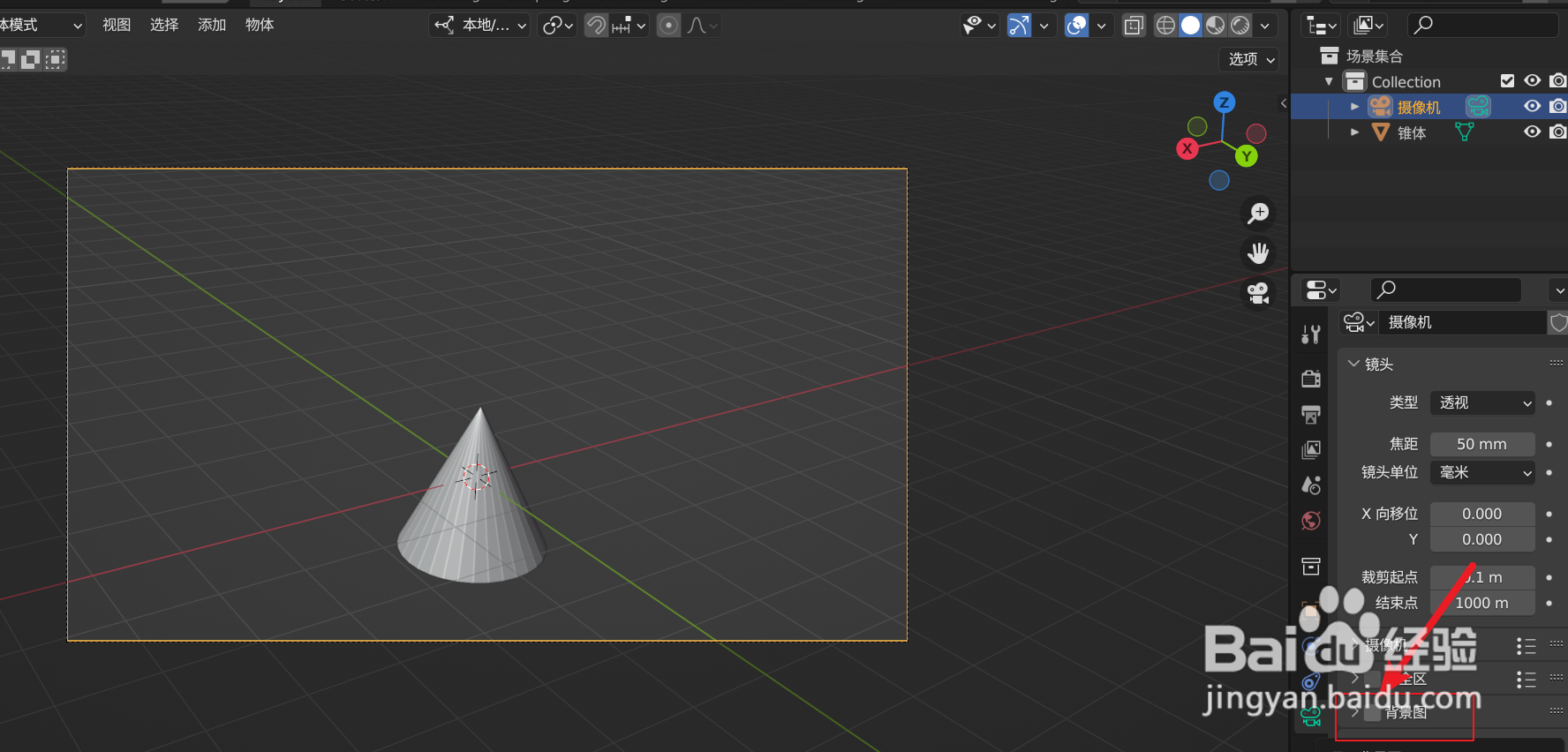Viewport: 1568px width, 752px height.
Task: Collapse the 镜头 panel
Action: pyautogui.click(x=1353, y=364)
